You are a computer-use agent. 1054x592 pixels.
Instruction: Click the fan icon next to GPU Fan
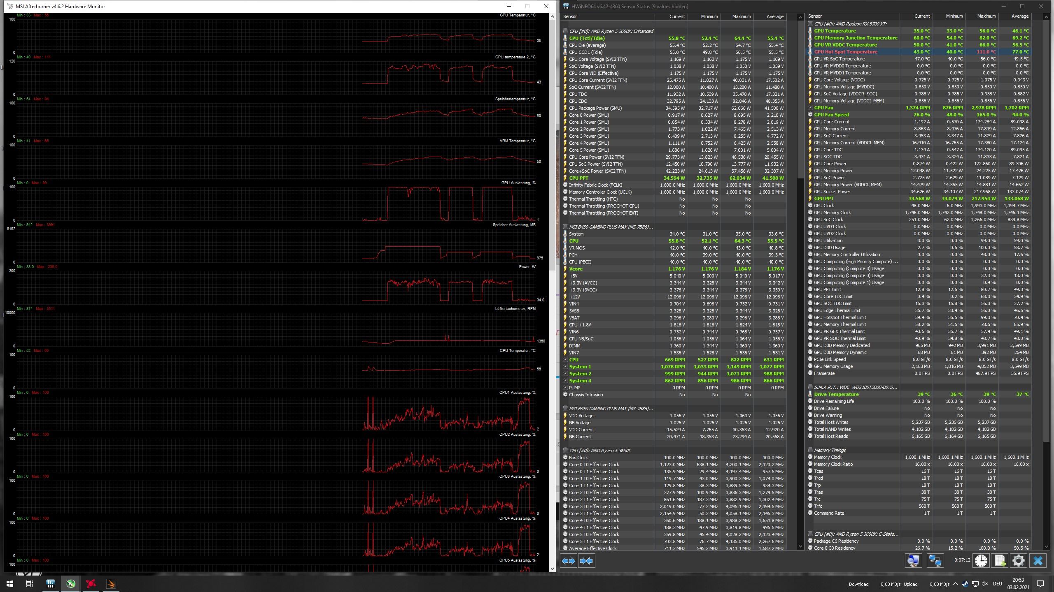coord(810,108)
